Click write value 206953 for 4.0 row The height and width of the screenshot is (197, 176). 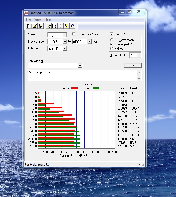122,105
